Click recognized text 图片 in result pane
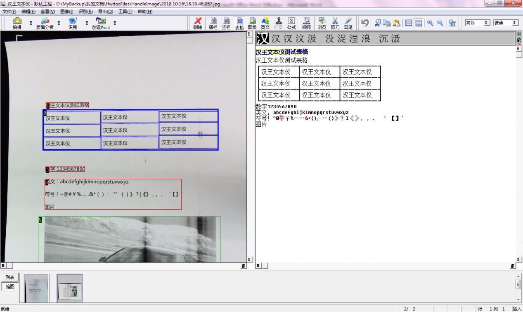The image size is (523, 312). pyautogui.click(x=261, y=124)
